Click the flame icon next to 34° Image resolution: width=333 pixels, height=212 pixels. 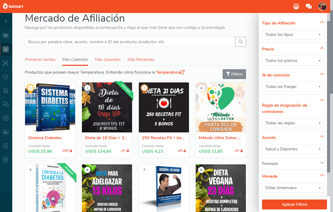[128, 151]
